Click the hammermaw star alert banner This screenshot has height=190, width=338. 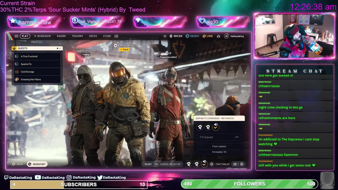34,22
